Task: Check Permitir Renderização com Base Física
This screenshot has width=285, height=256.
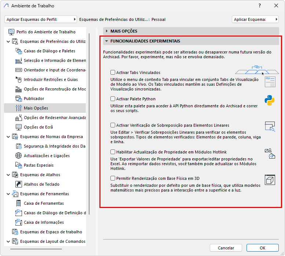Action: pos(113,178)
